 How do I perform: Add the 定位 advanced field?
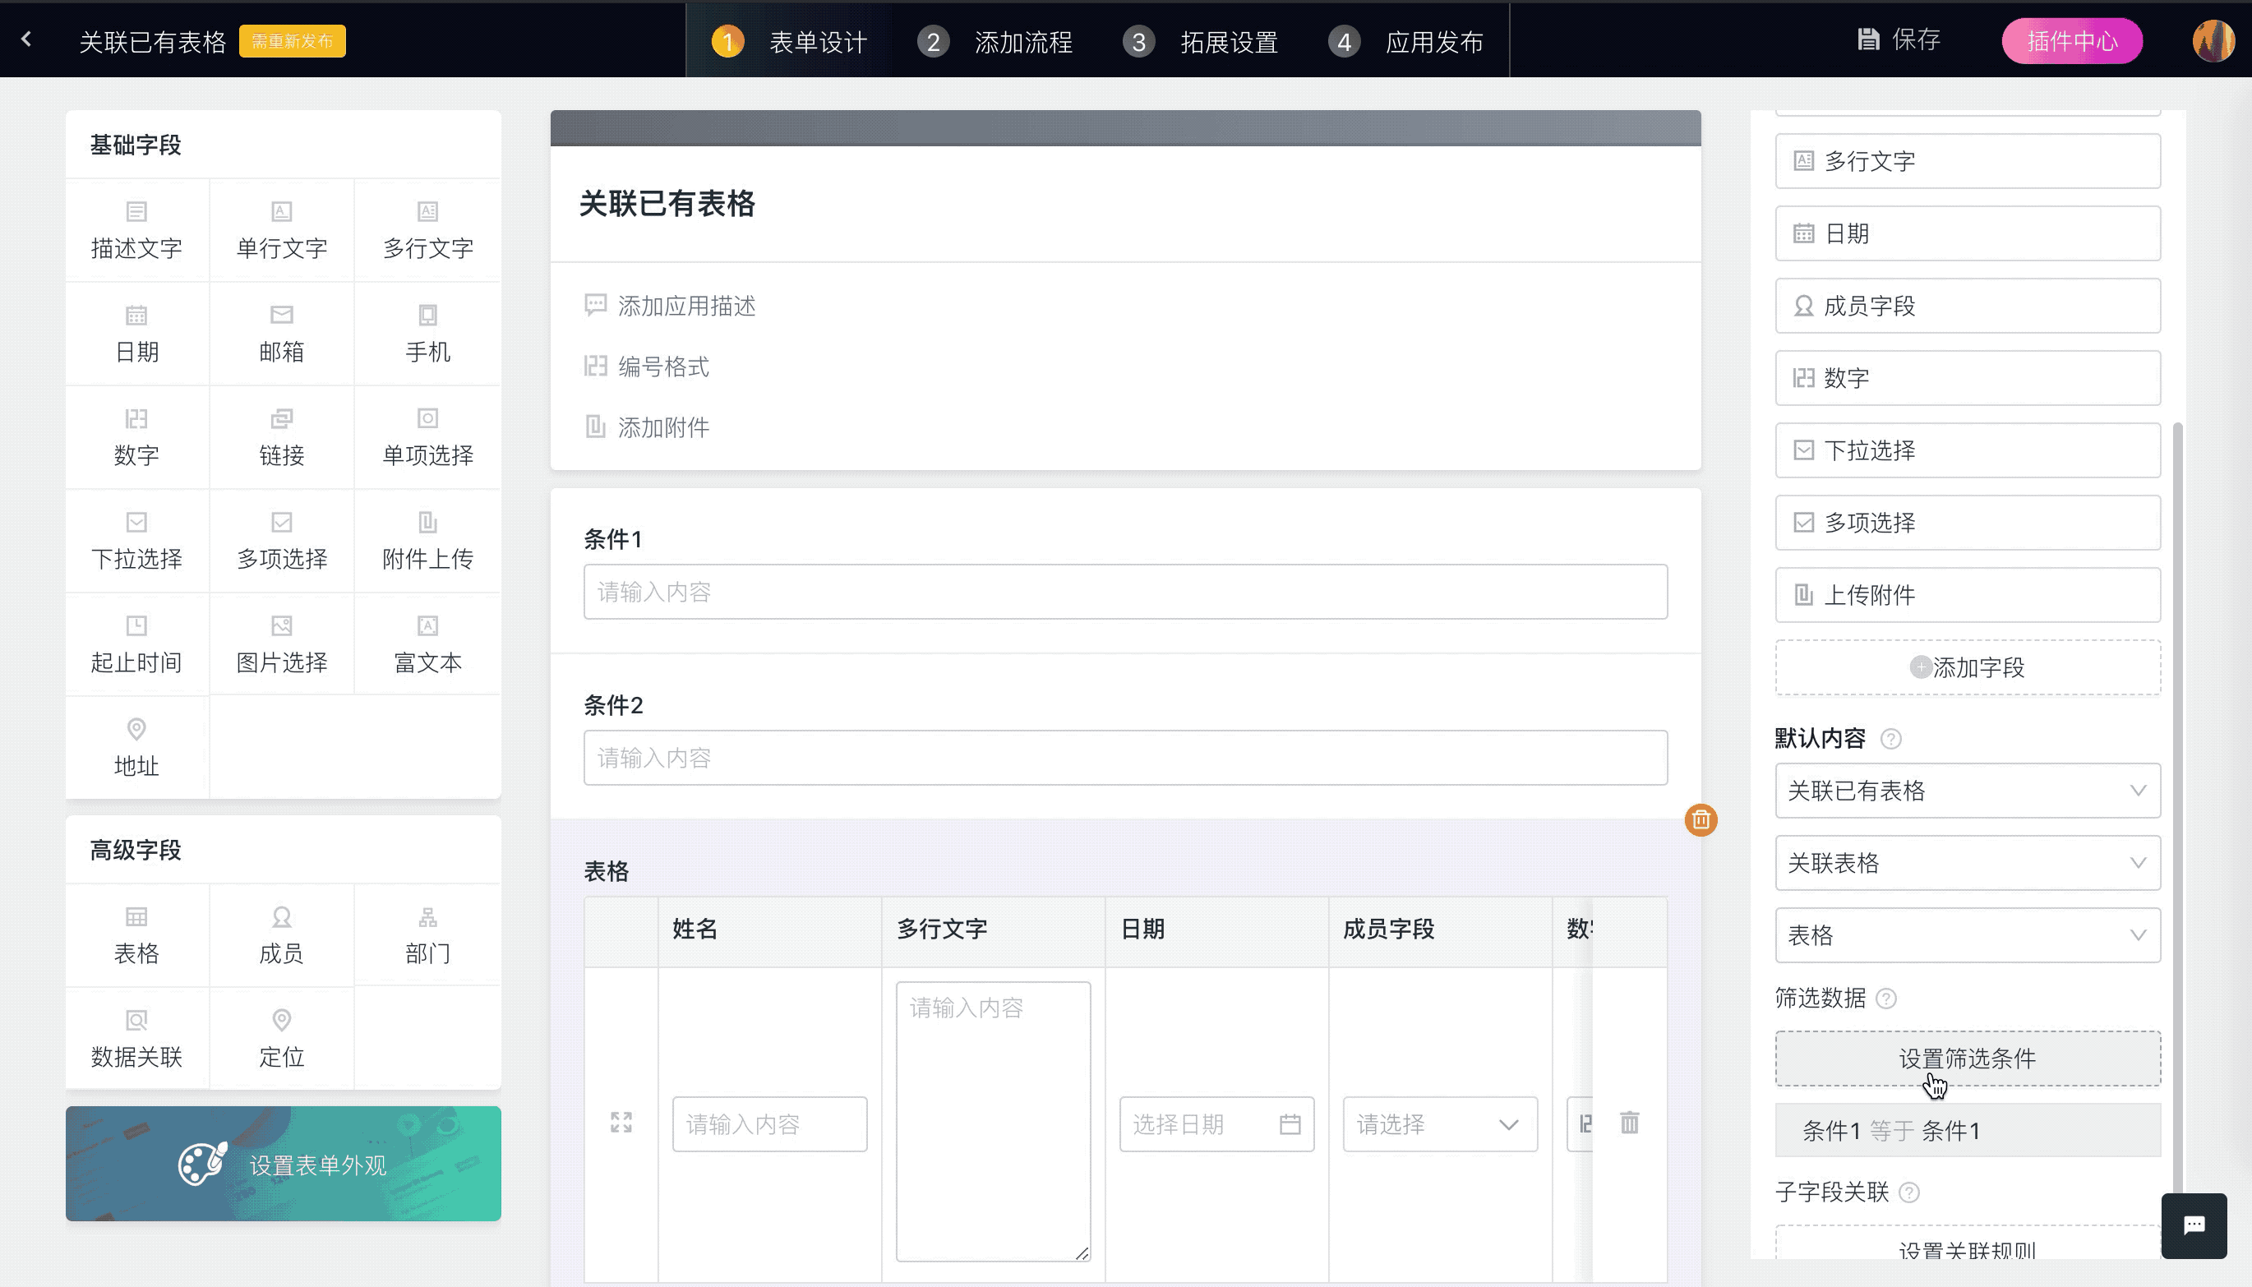pyautogui.click(x=281, y=1039)
